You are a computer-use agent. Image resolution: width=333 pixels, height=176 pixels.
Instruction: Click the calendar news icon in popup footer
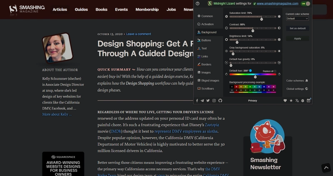click(308, 101)
